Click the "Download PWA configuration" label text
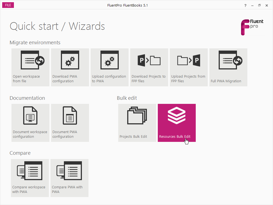Screen dimensions: 273x205 (65, 79)
